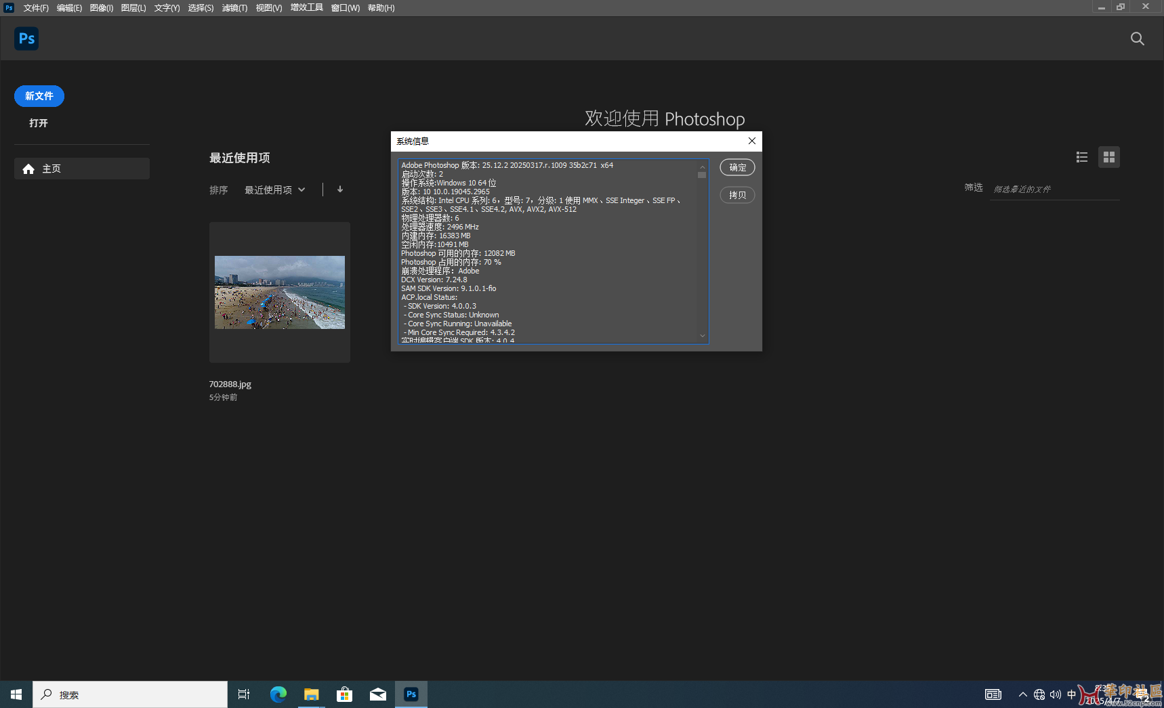Click the 'Core Sync Status: Unknown' line
The height and width of the screenshot is (708, 1164).
pos(451,315)
